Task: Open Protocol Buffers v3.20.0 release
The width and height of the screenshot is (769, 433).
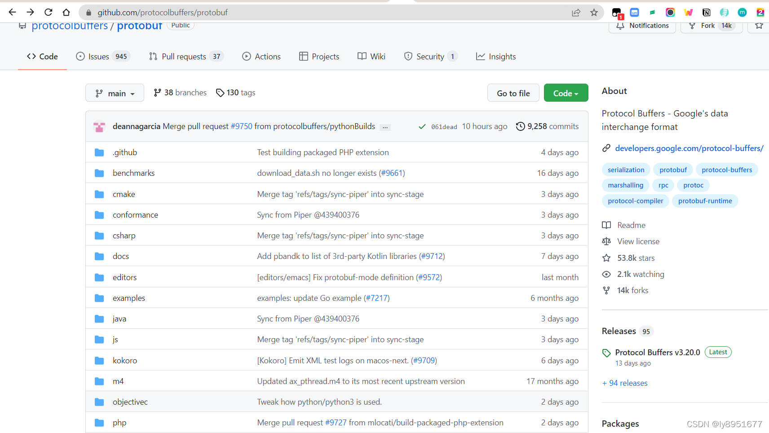Action: point(658,353)
